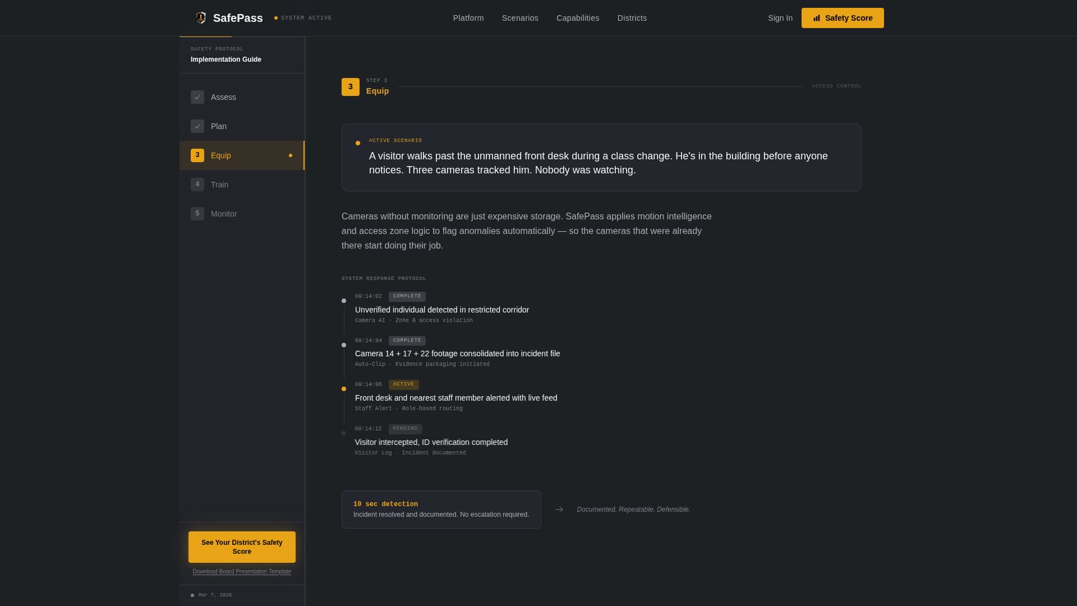Download Board Presentation Template link
This screenshot has height=606, width=1077.
click(x=242, y=572)
